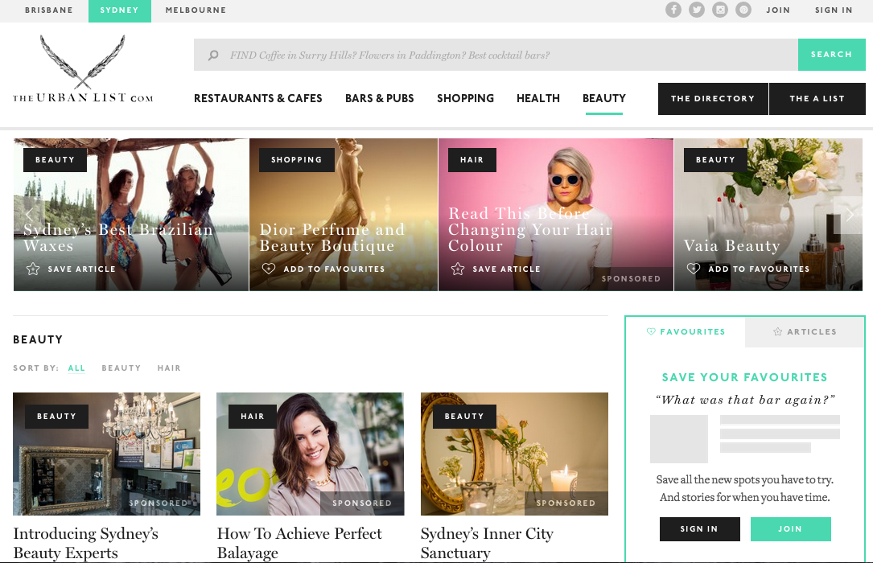Go back in the carousel with the left arrow

[29, 214]
